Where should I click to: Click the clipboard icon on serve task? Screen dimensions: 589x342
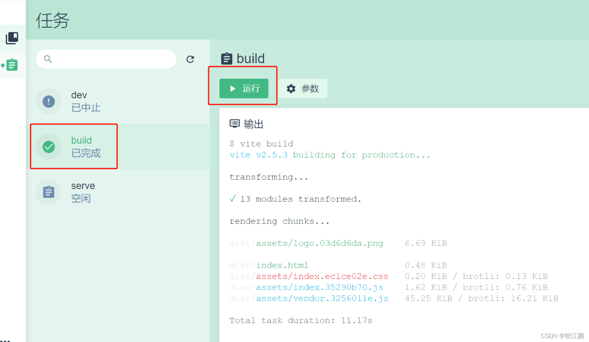pyautogui.click(x=48, y=192)
